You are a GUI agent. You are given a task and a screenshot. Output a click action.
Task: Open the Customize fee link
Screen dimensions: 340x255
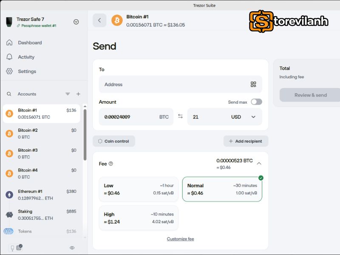(x=180, y=239)
